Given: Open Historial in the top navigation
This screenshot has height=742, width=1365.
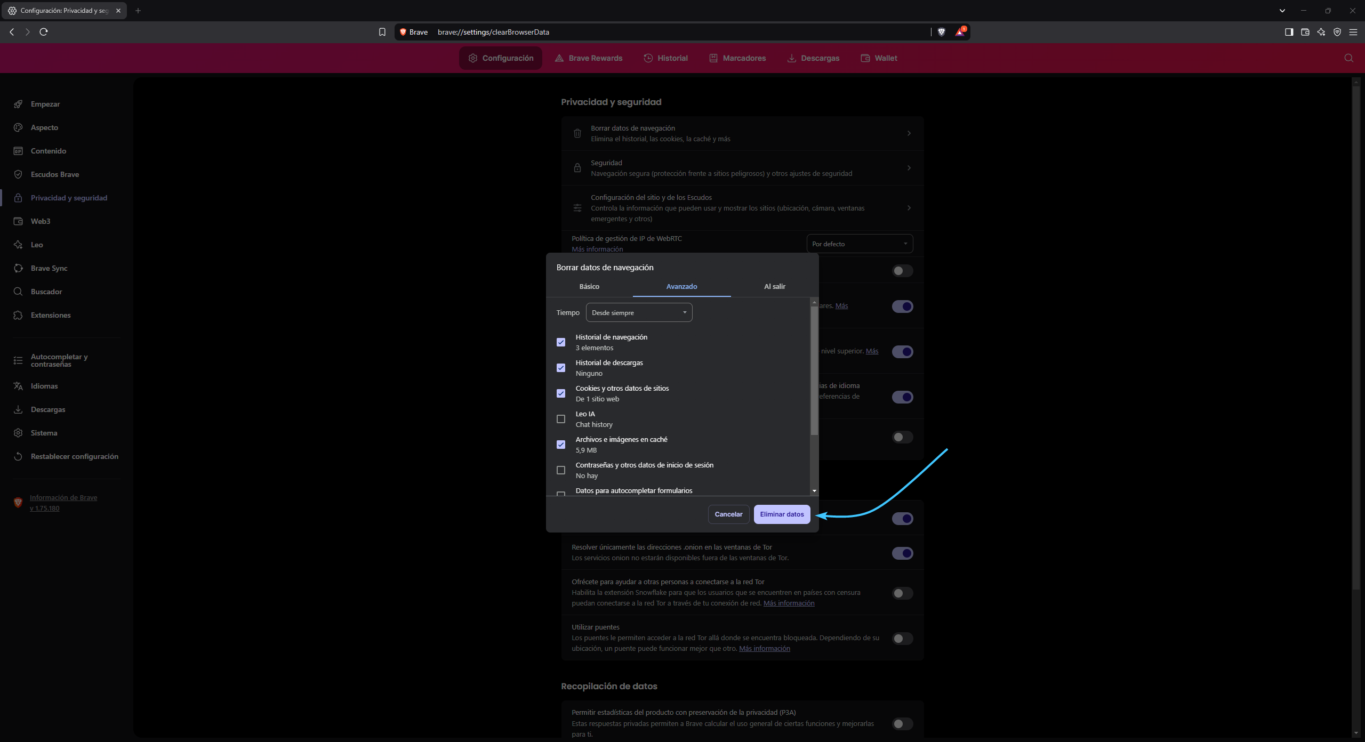Looking at the screenshot, I should pos(665,58).
